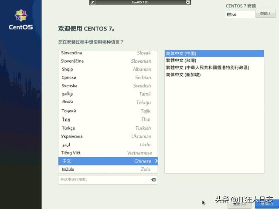Screen dimensions: 279x209
Task: Select Slovenčina Slovak language
Action: click(108, 53)
